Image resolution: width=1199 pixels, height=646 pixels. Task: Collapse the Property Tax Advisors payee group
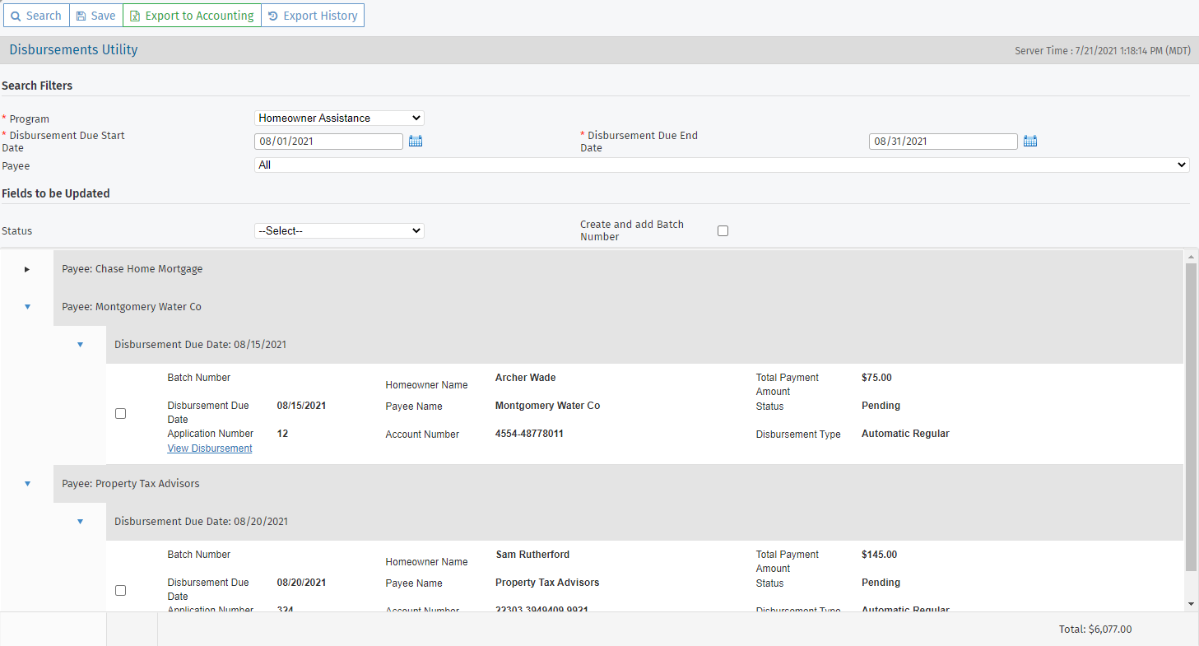[27, 484]
